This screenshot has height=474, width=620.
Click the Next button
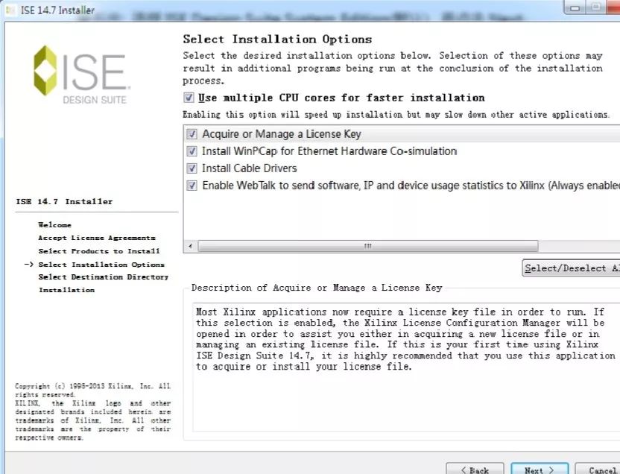click(x=540, y=470)
